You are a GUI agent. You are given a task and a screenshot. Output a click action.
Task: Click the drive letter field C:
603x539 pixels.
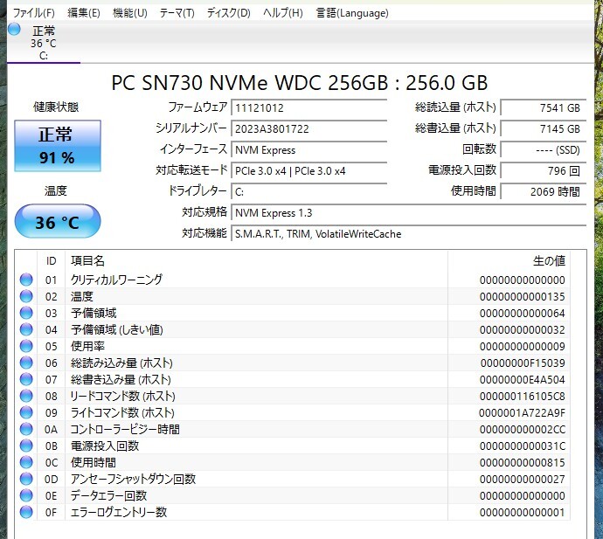(308, 192)
